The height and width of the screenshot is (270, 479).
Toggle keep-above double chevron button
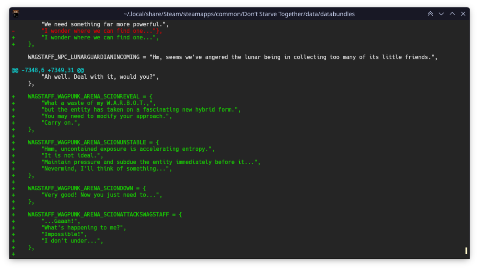(430, 14)
